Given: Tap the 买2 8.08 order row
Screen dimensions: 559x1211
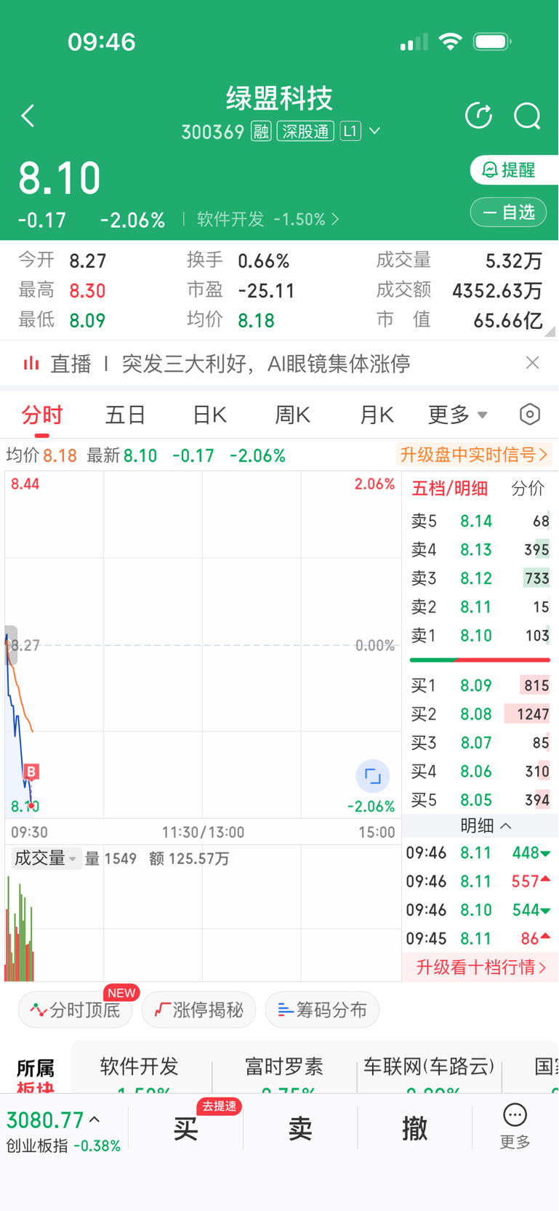Looking at the screenshot, I should (480, 714).
